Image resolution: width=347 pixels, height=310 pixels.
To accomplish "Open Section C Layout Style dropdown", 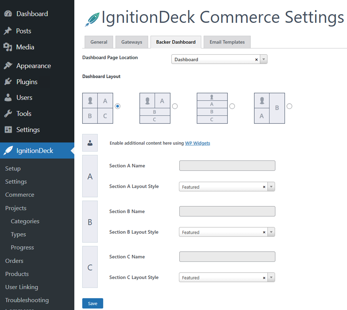I will (271, 277).
